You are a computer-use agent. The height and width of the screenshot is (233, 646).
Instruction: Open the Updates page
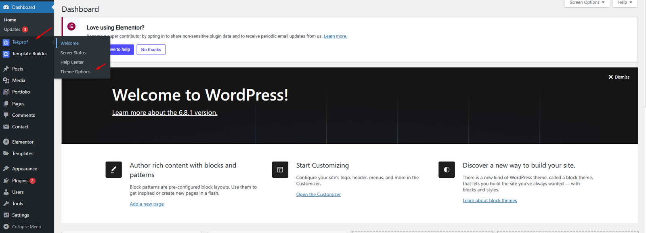click(x=12, y=29)
